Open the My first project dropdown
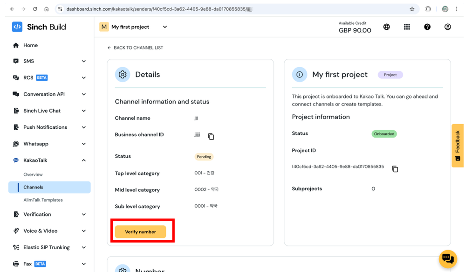This screenshot has width=465, height=272. pyautogui.click(x=134, y=27)
